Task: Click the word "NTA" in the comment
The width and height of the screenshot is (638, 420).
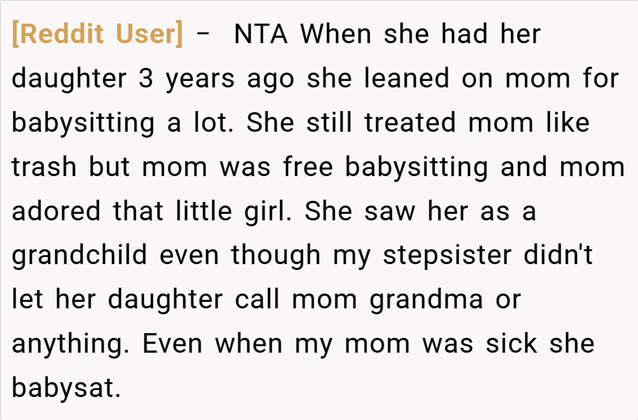Action: [x=261, y=34]
